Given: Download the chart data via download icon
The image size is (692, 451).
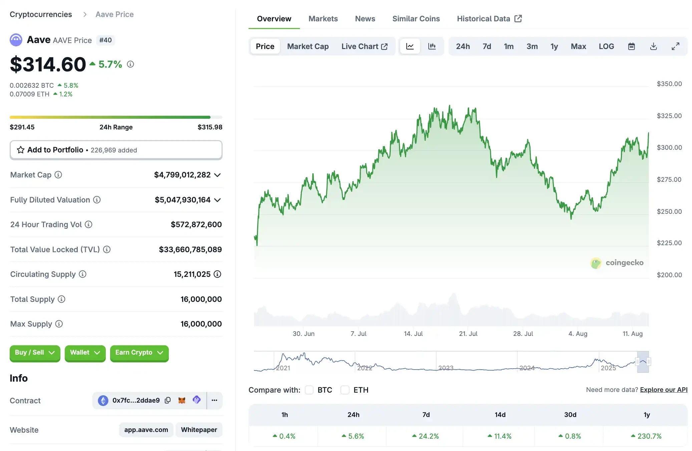Looking at the screenshot, I should point(653,46).
